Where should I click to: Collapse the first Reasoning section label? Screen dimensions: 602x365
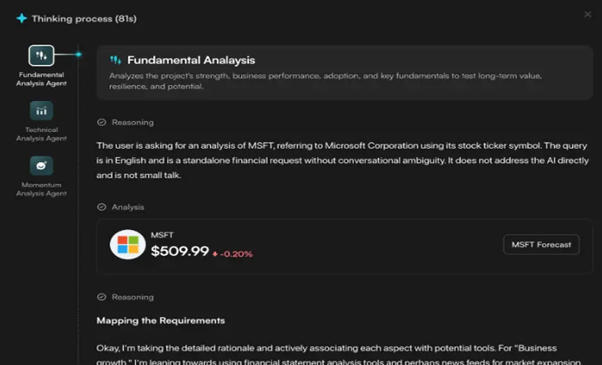(x=132, y=122)
